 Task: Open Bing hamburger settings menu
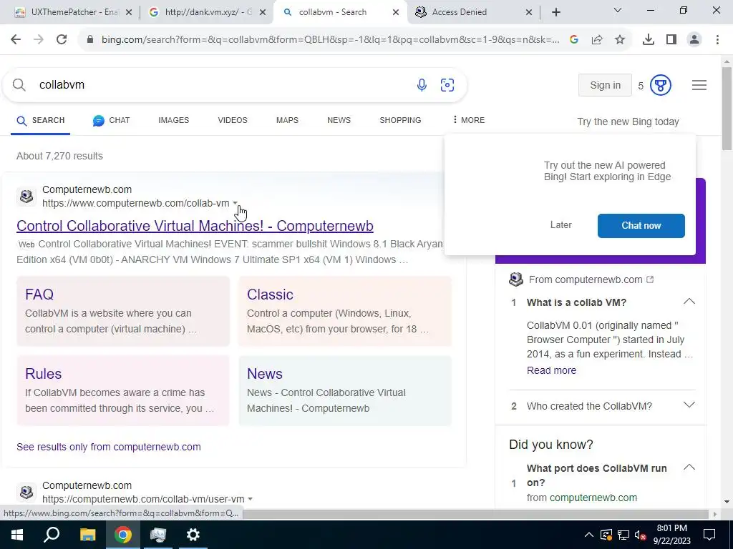point(699,85)
